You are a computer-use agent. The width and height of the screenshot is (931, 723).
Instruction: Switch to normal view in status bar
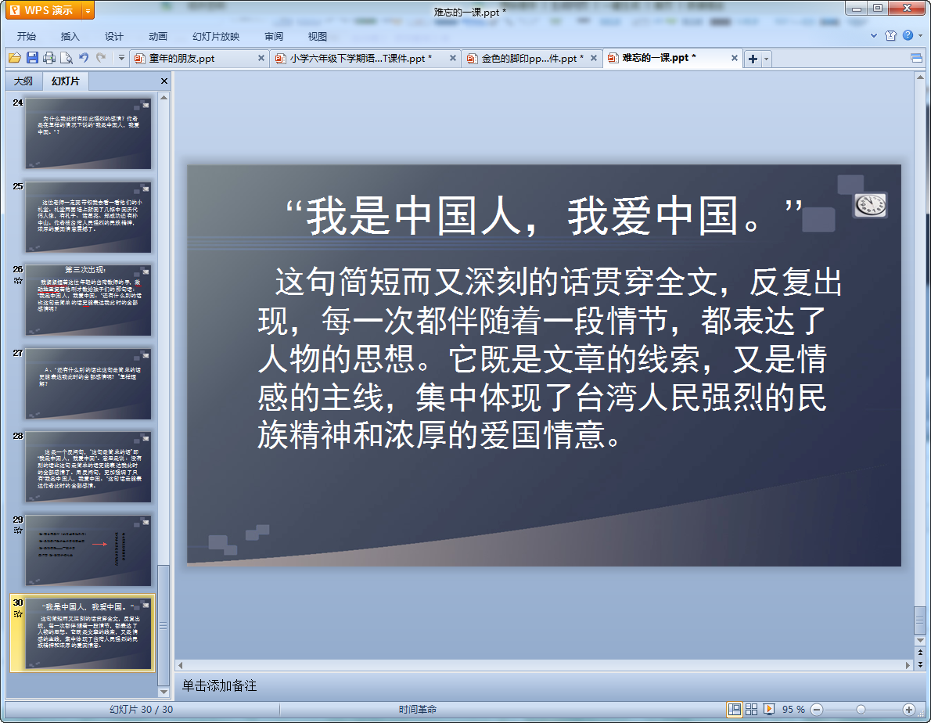click(735, 710)
